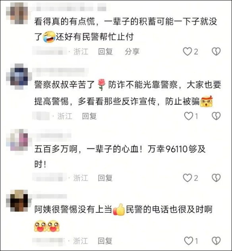Click 分享 under the first comment
The width and height of the screenshot is (232, 251).
(x=132, y=52)
